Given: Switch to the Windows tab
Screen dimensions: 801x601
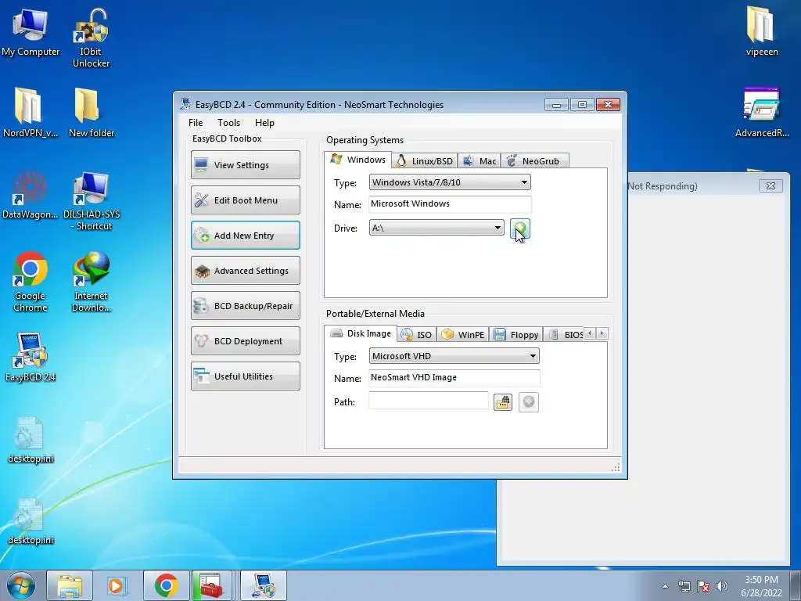Looking at the screenshot, I should 358,160.
